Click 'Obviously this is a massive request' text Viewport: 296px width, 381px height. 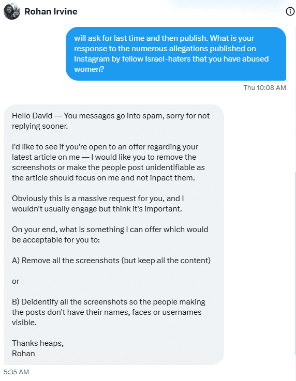click(x=98, y=204)
